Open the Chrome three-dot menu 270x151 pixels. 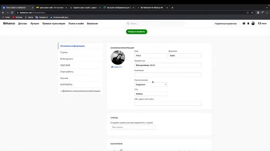coord(267,13)
